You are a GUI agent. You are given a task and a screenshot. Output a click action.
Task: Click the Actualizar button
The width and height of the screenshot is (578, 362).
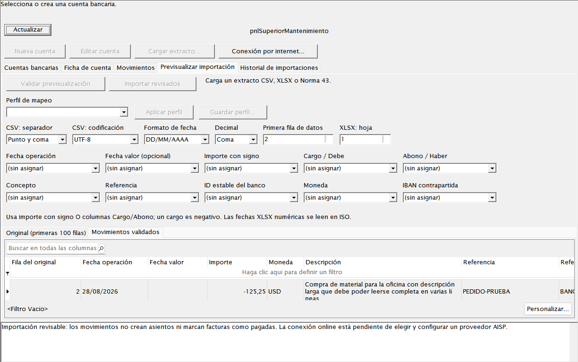(28, 30)
